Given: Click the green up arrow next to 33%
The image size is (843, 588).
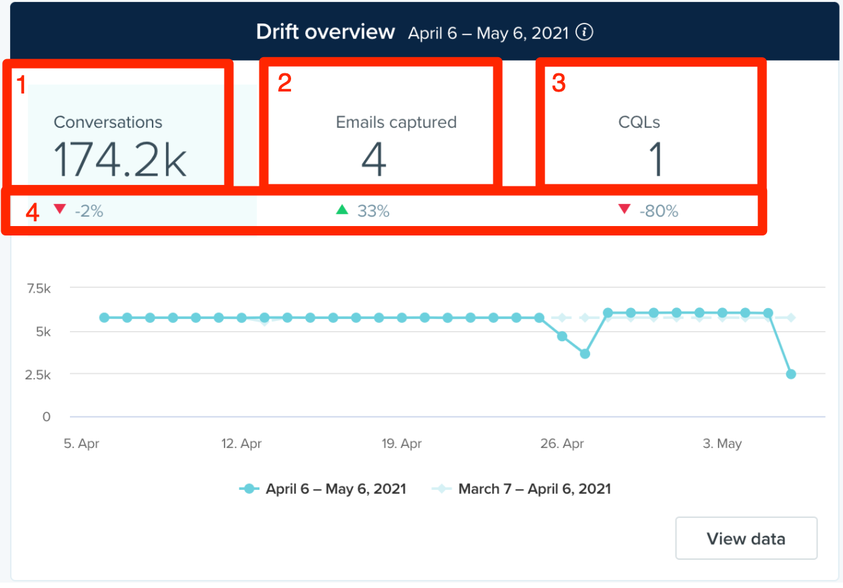Looking at the screenshot, I should pyautogui.click(x=342, y=210).
